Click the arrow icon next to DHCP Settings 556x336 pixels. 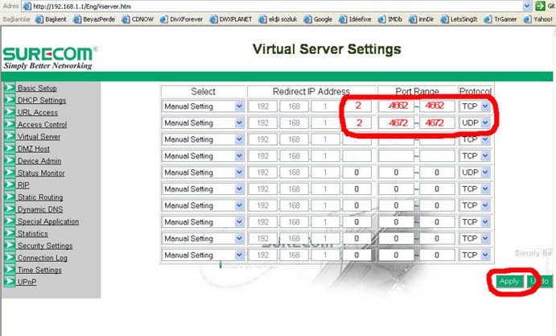(x=10, y=99)
